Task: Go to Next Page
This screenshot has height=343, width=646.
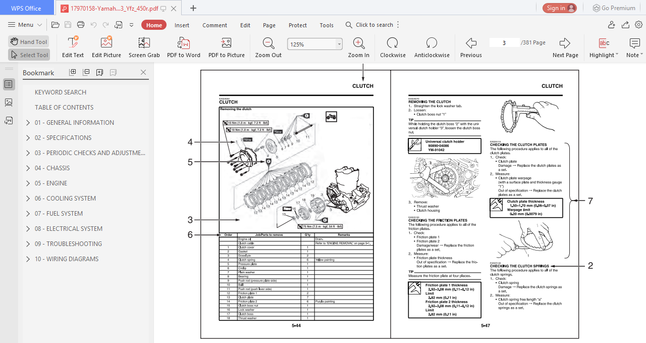Action: (x=565, y=48)
